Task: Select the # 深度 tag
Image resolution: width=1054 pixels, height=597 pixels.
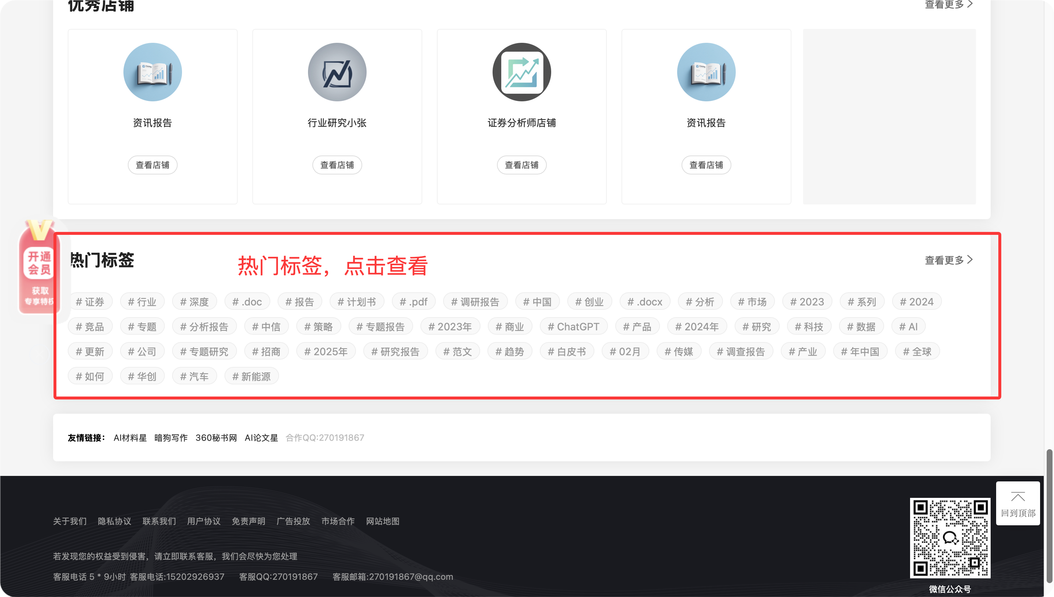Action: (x=194, y=302)
